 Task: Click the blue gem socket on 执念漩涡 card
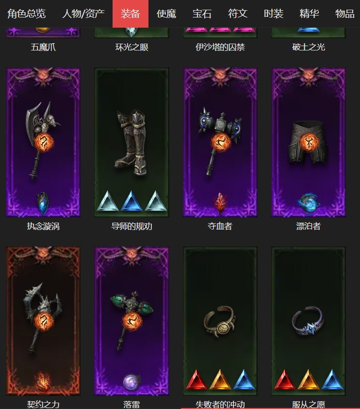[43, 203]
